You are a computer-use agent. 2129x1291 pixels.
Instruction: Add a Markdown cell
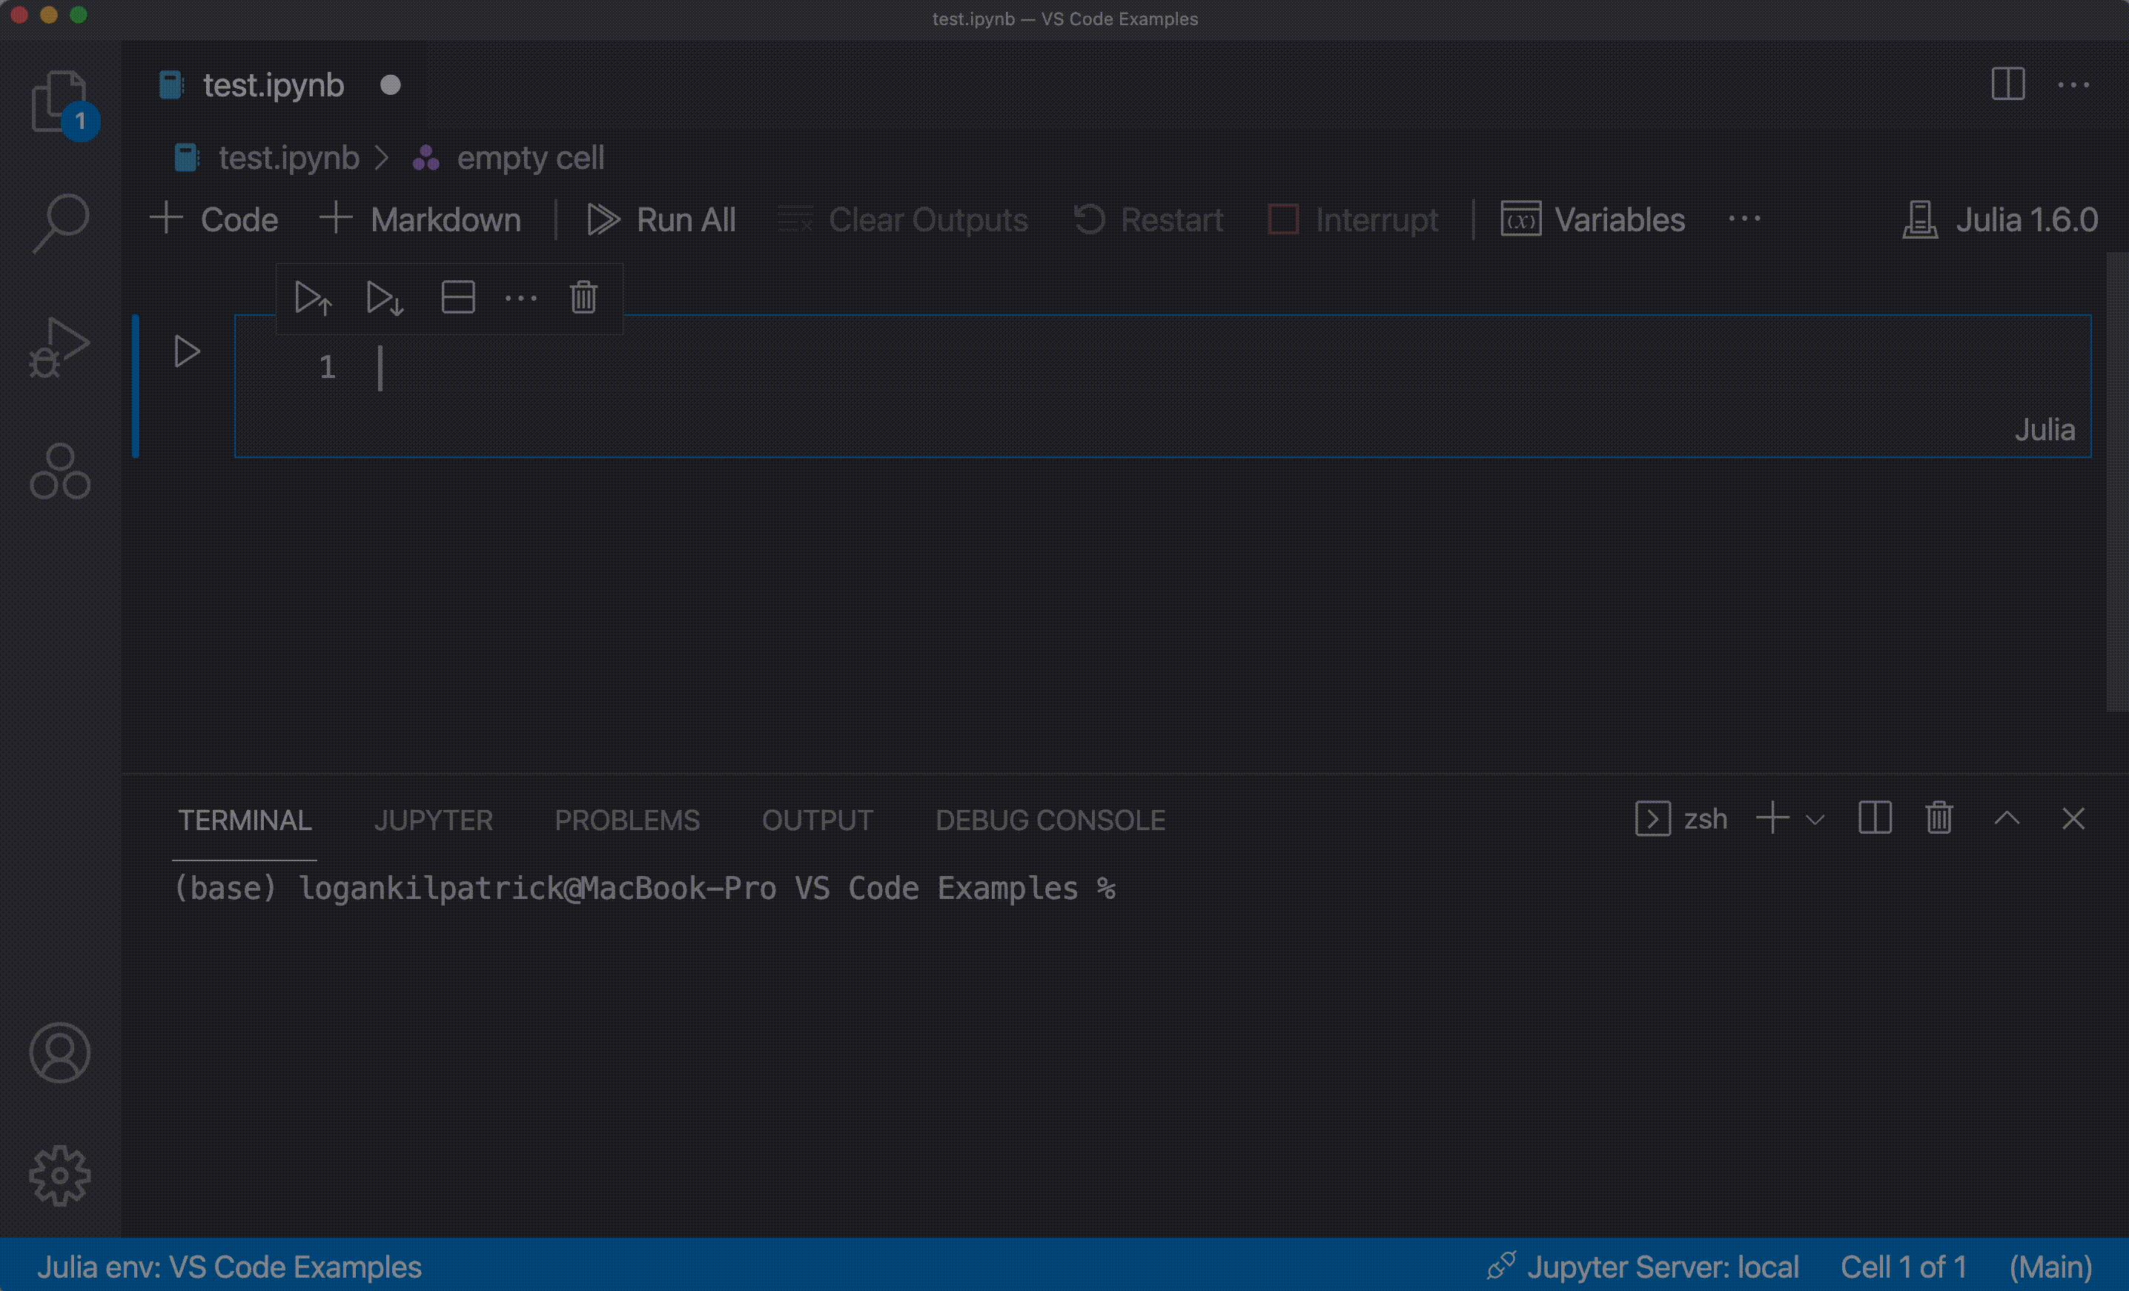pos(421,219)
